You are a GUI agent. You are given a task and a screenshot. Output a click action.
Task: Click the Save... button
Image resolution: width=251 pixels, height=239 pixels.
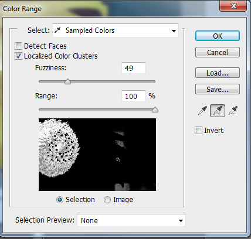218,89
